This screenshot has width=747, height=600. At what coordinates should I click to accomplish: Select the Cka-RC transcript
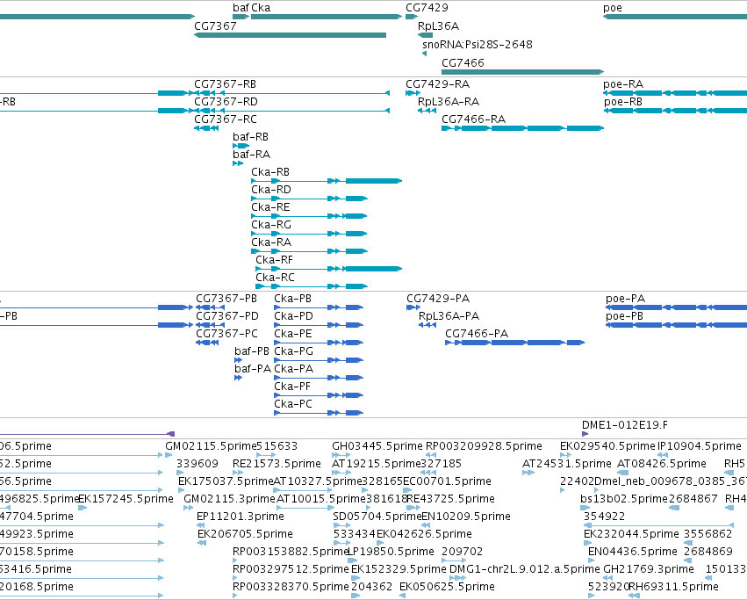click(312, 286)
